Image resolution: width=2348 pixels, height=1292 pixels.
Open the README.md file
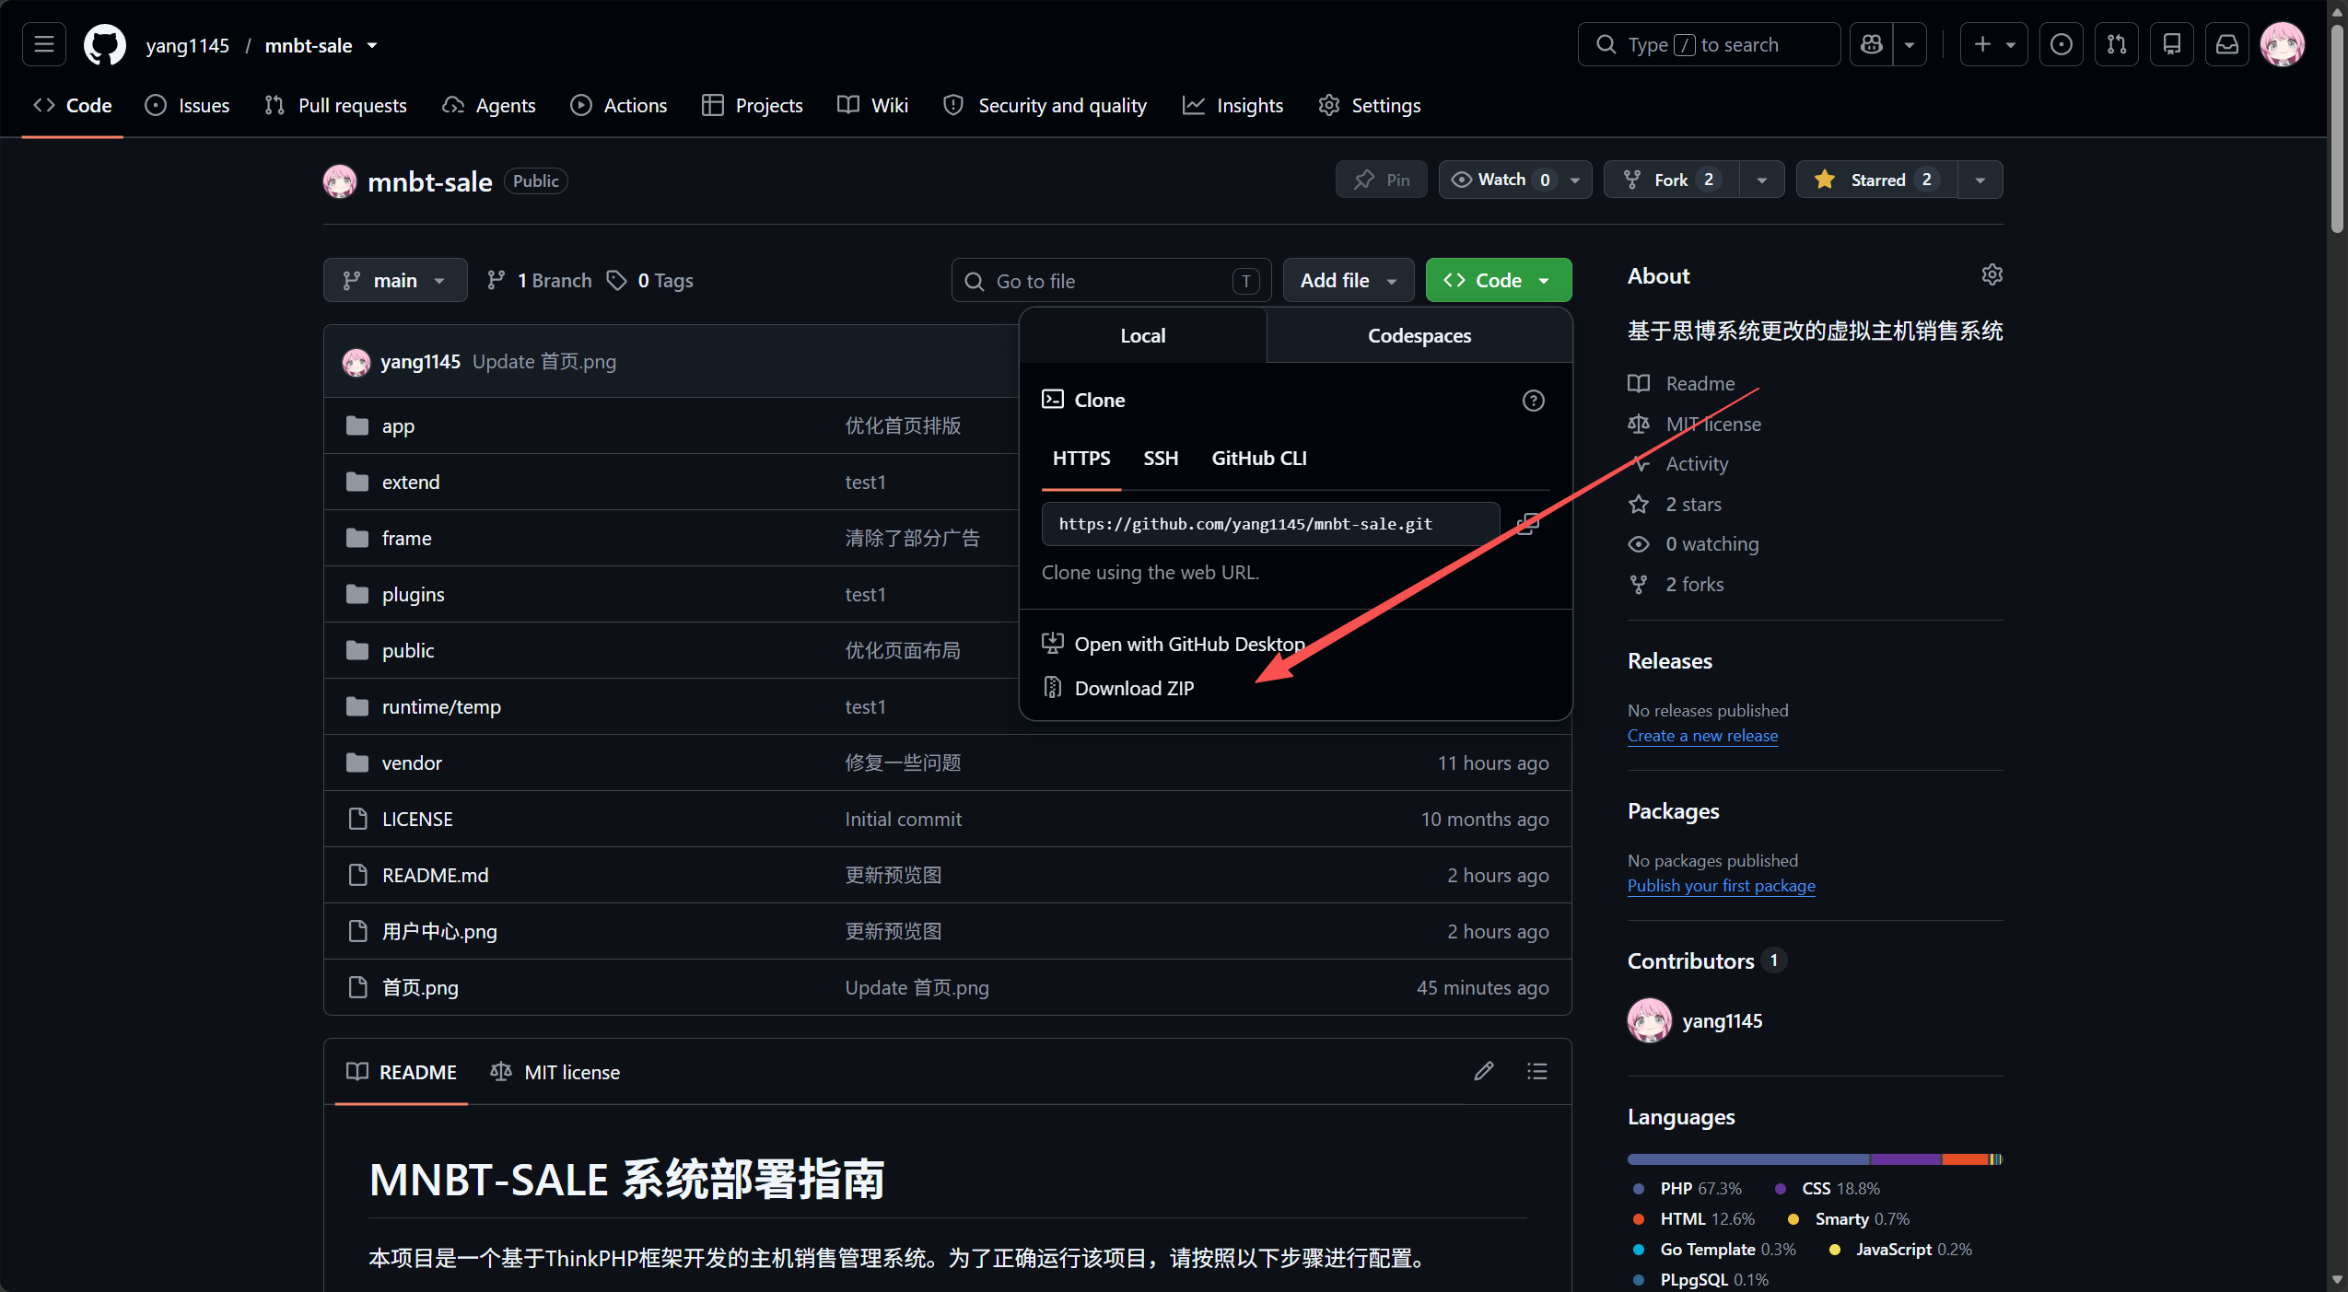435,875
